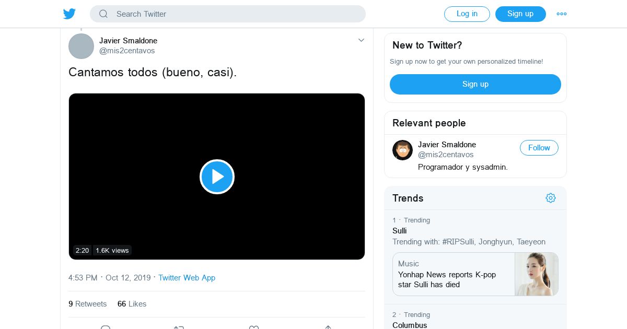Play the tweet video
The image size is (627, 329).
(x=217, y=177)
